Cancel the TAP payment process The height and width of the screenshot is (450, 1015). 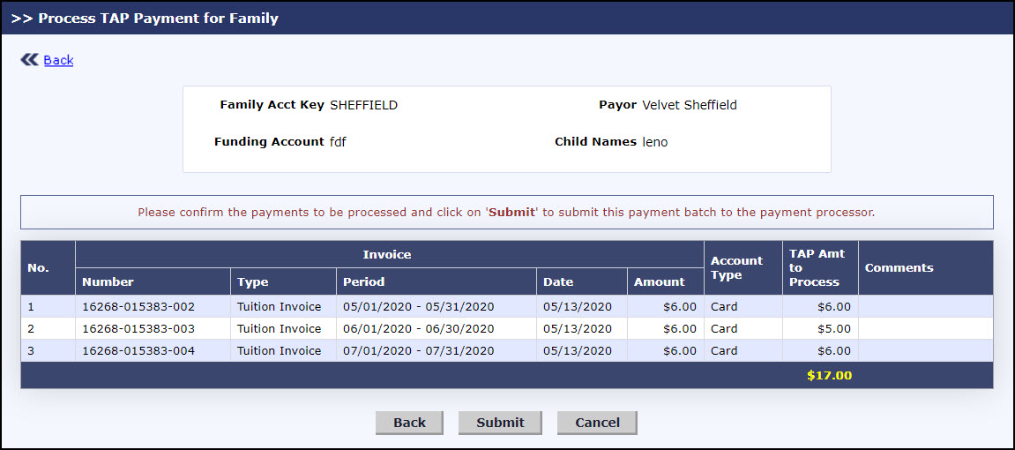[x=597, y=423]
